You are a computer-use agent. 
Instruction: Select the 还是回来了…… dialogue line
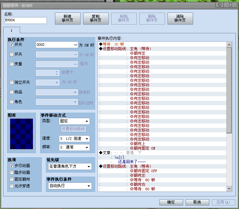tap(162, 162)
